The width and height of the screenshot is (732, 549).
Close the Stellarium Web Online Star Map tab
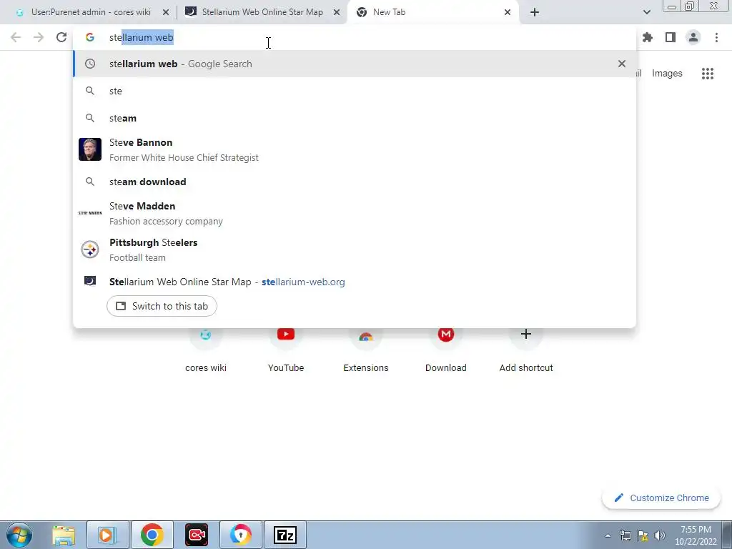click(x=337, y=12)
